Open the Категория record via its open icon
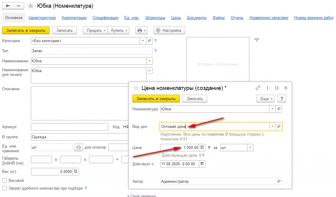 (149, 41)
